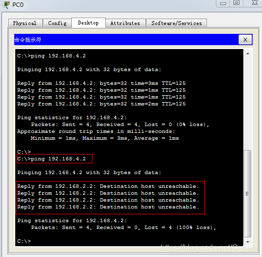Click 'Approximate round trip times' line

[96, 131]
